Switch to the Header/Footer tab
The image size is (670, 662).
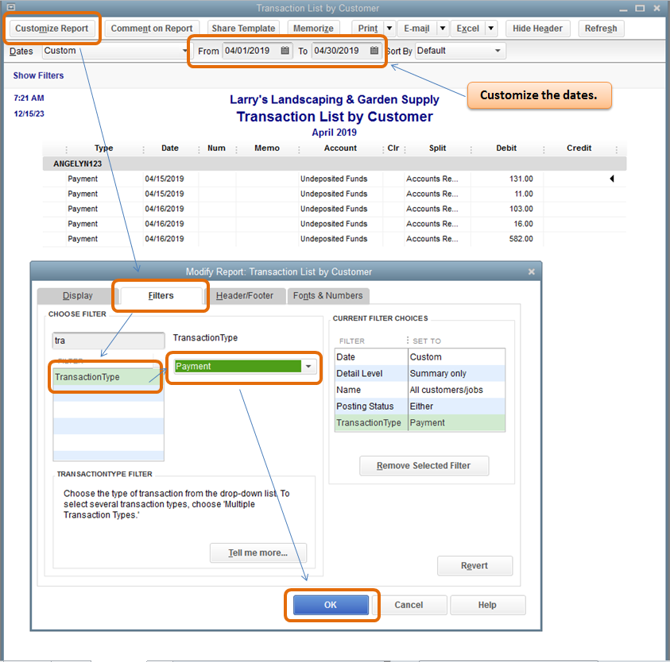[245, 296]
